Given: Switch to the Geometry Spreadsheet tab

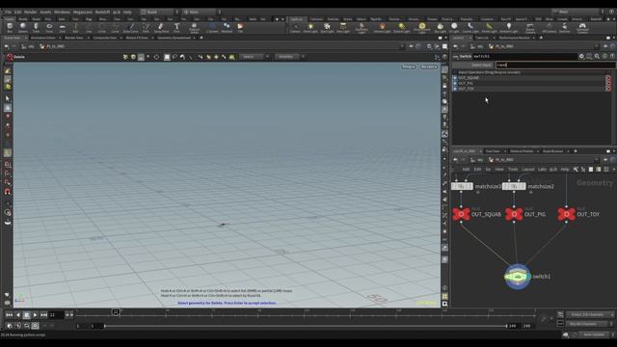Looking at the screenshot, I should click(x=174, y=38).
